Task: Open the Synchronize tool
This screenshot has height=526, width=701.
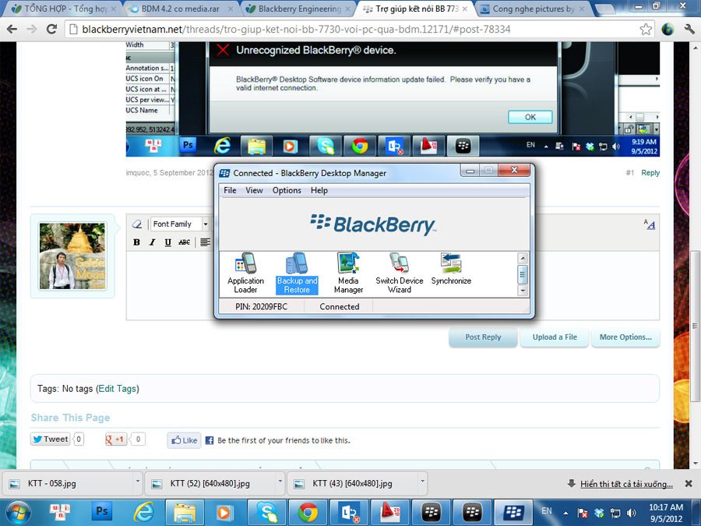Action: pyautogui.click(x=451, y=270)
